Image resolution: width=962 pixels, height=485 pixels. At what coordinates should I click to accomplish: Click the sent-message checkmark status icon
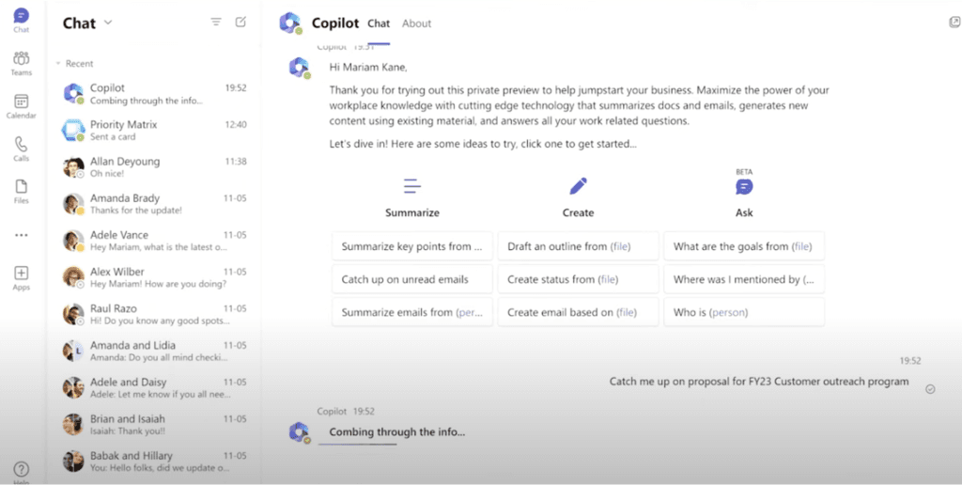pos(930,388)
